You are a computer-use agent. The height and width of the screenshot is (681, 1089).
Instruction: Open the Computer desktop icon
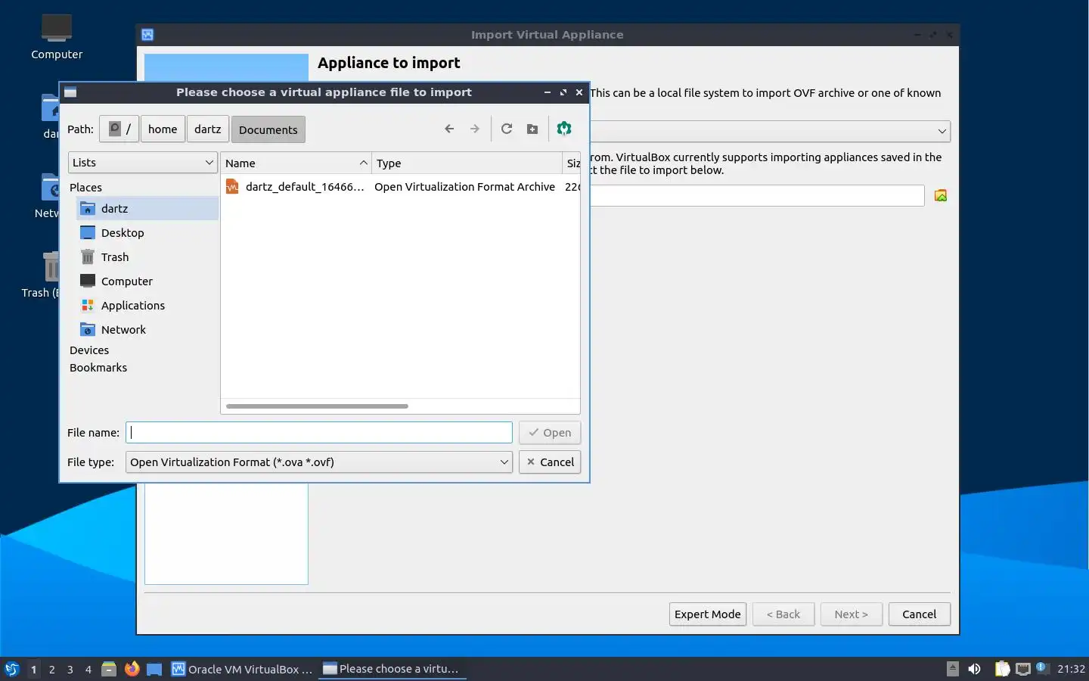(57, 36)
